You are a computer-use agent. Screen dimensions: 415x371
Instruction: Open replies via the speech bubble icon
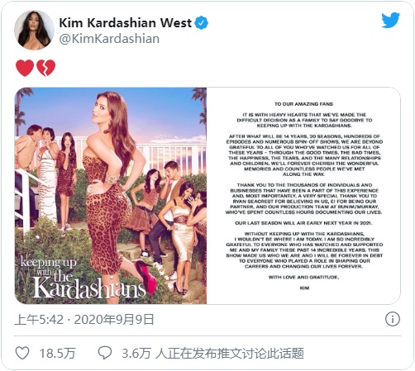click(x=105, y=353)
